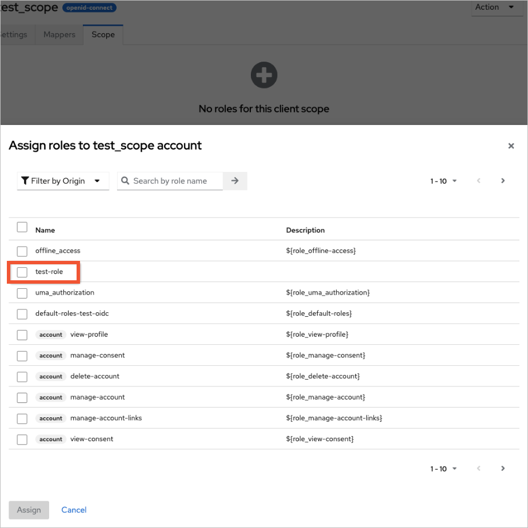Click the Cancel link
528x528 pixels.
(x=74, y=510)
